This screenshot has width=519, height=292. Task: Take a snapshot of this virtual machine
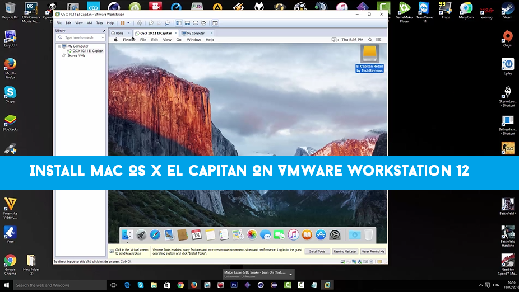pos(151,23)
